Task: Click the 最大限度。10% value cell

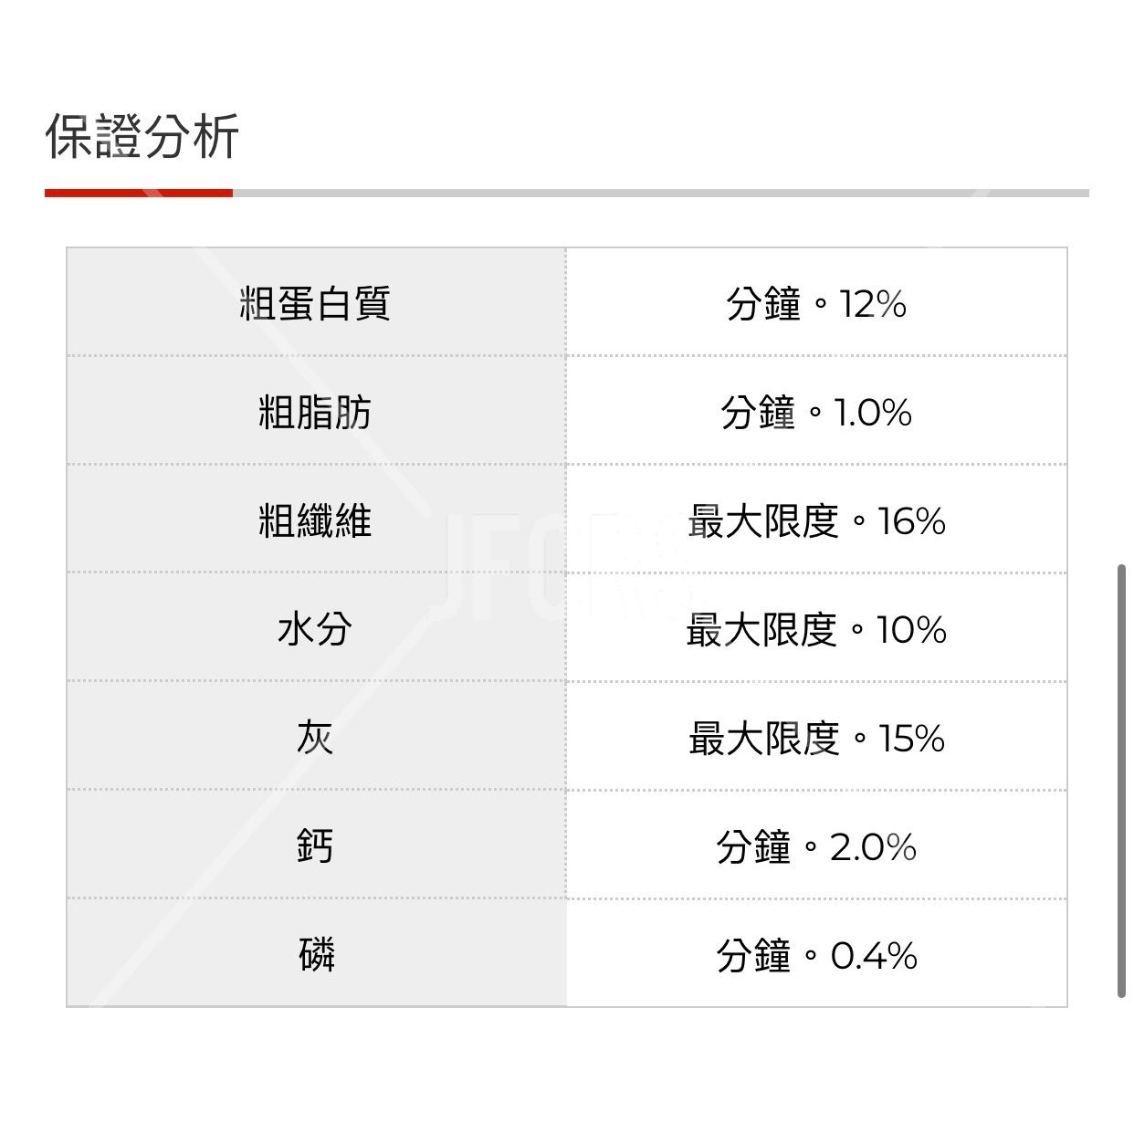Action: click(816, 629)
